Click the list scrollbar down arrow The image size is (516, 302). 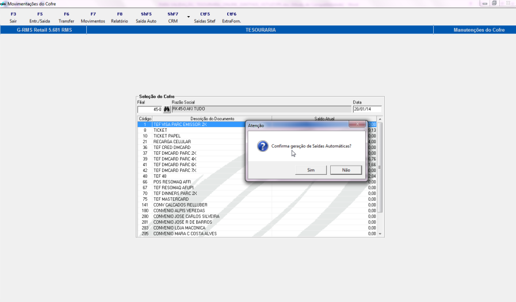tap(380, 234)
